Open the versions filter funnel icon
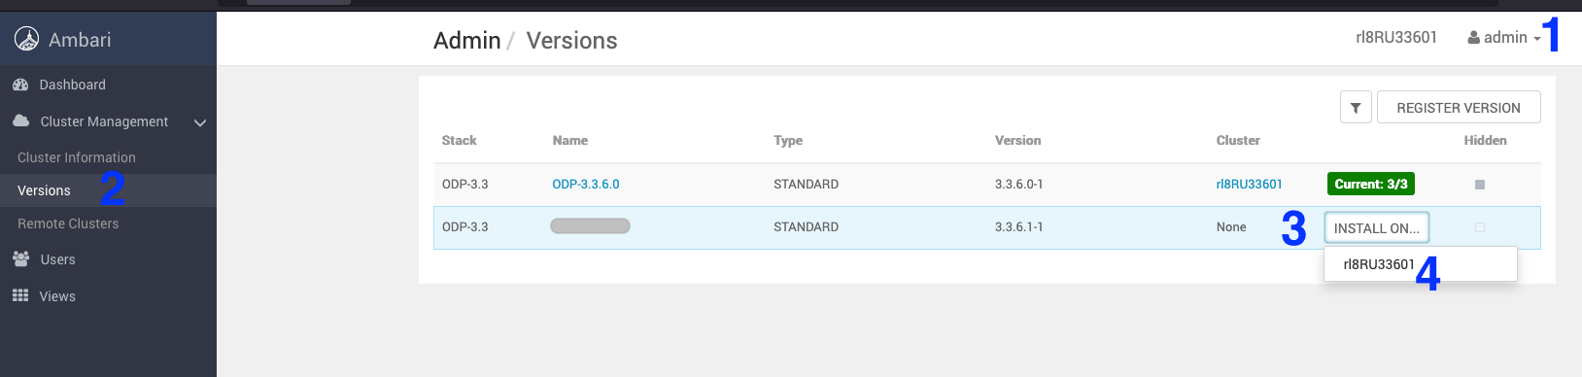Image resolution: width=1582 pixels, height=377 pixels. tap(1356, 108)
